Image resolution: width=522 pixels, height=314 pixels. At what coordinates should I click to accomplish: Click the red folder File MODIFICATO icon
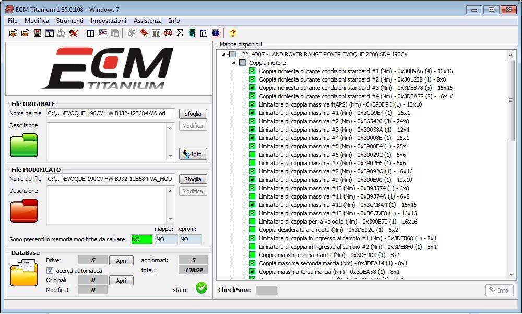pos(24,211)
